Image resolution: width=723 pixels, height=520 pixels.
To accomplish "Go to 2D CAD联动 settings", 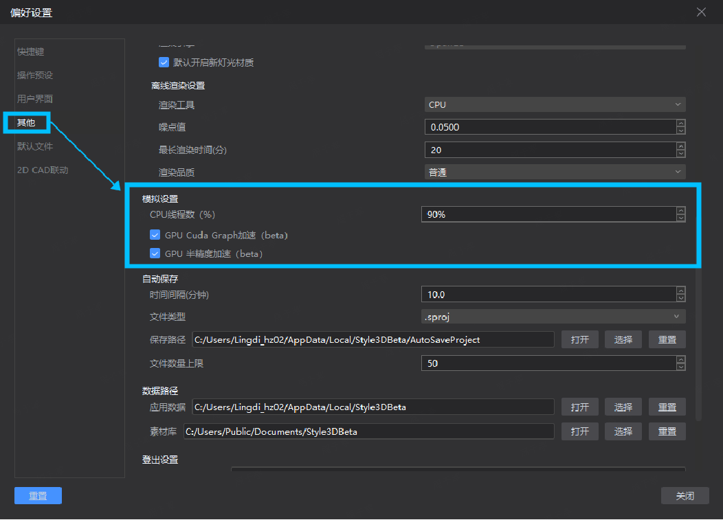I will click(x=43, y=170).
